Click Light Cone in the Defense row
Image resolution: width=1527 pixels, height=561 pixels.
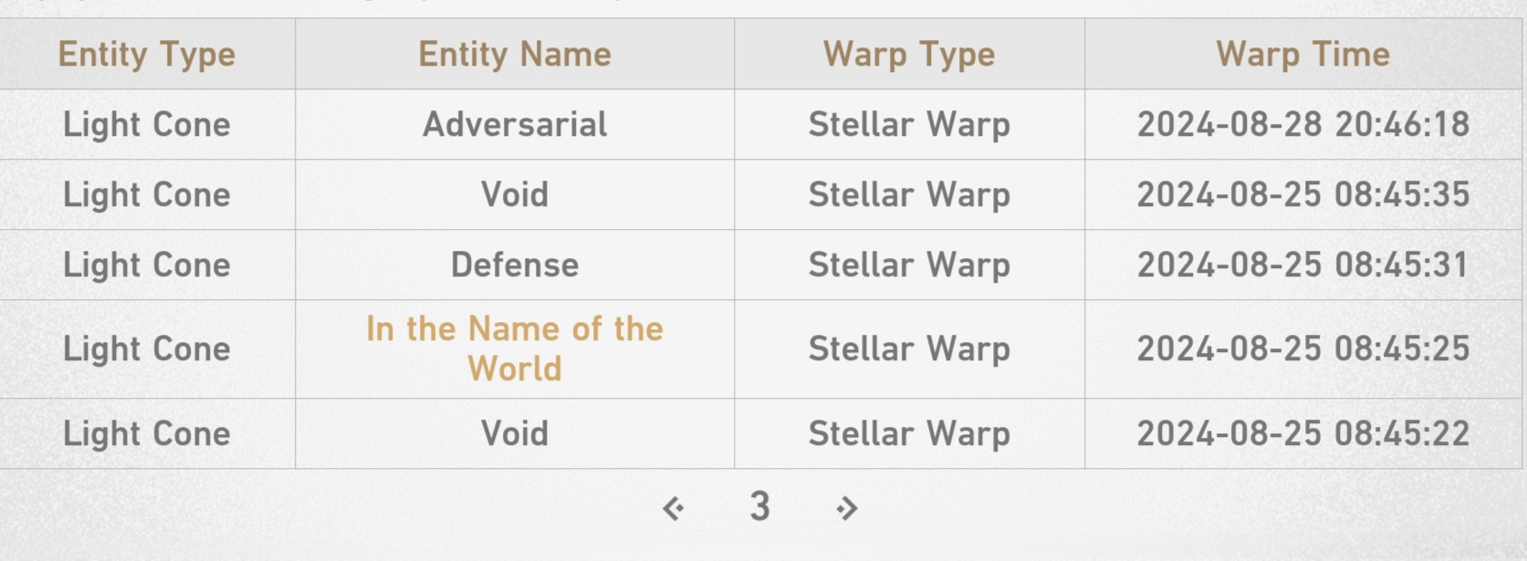click(147, 265)
